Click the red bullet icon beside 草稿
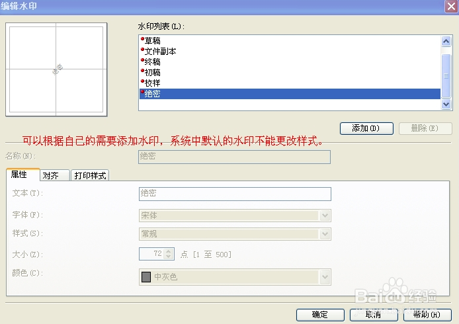This screenshot has width=459, height=324. (142, 38)
